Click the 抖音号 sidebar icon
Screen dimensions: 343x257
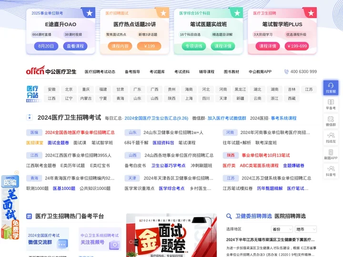coord(331,168)
